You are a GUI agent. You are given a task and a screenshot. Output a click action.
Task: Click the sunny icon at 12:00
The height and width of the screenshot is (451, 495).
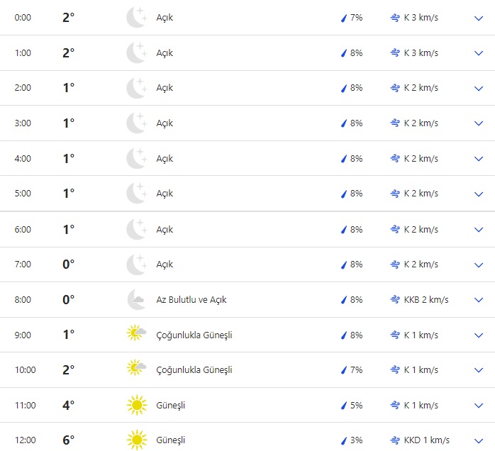point(135,440)
